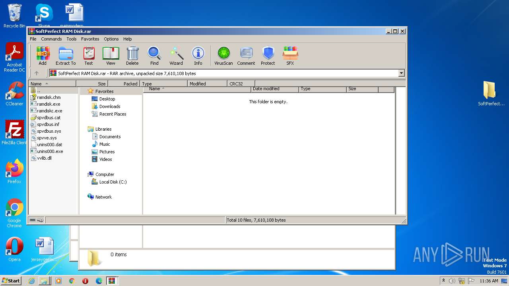Open Downloads in navigation pane
This screenshot has height=286, width=509.
coord(110,106)
